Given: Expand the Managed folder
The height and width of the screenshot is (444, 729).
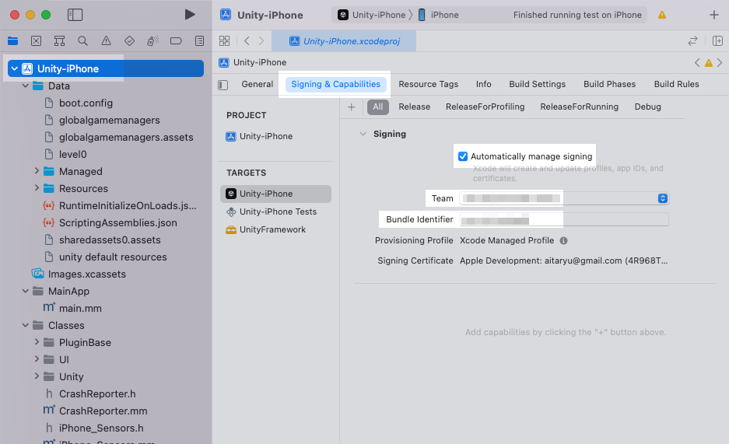Looking at the screenshot, I should coord(37,171).
